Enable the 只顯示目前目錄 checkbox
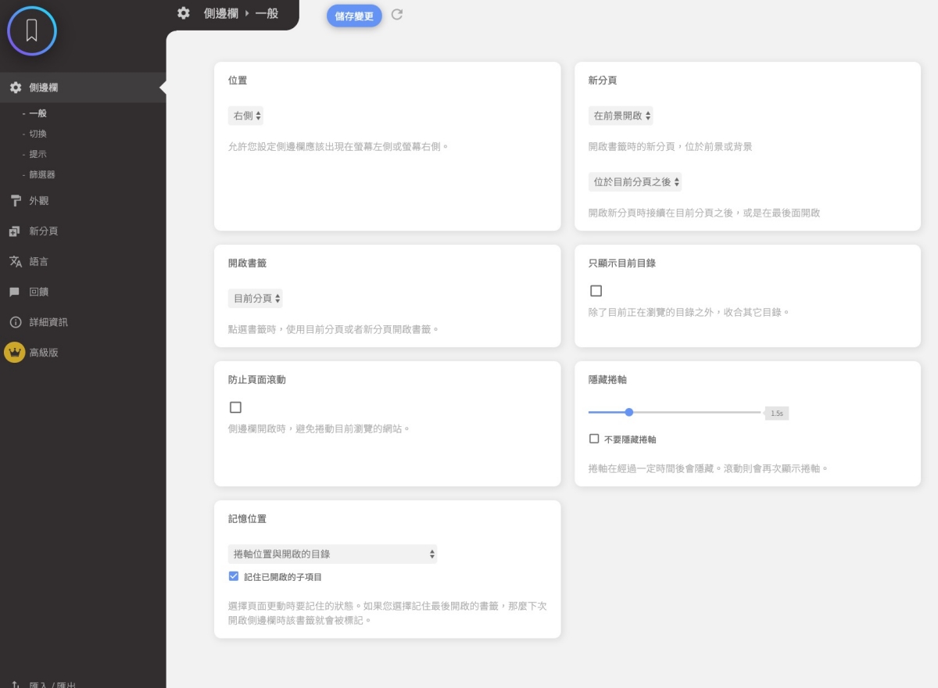 (596, 291)
